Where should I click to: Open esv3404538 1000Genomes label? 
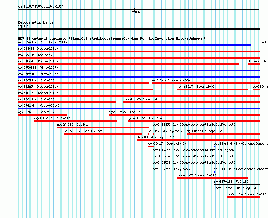(194, 163)
